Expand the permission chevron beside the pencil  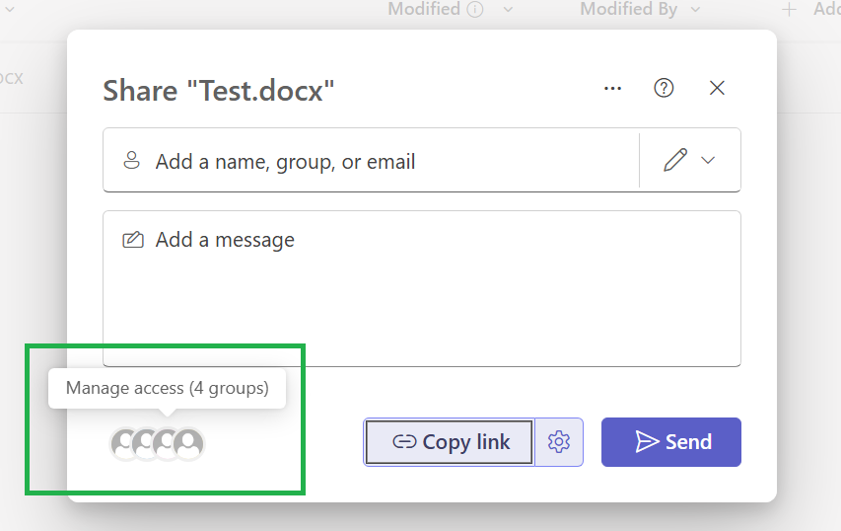click(708, 160)
